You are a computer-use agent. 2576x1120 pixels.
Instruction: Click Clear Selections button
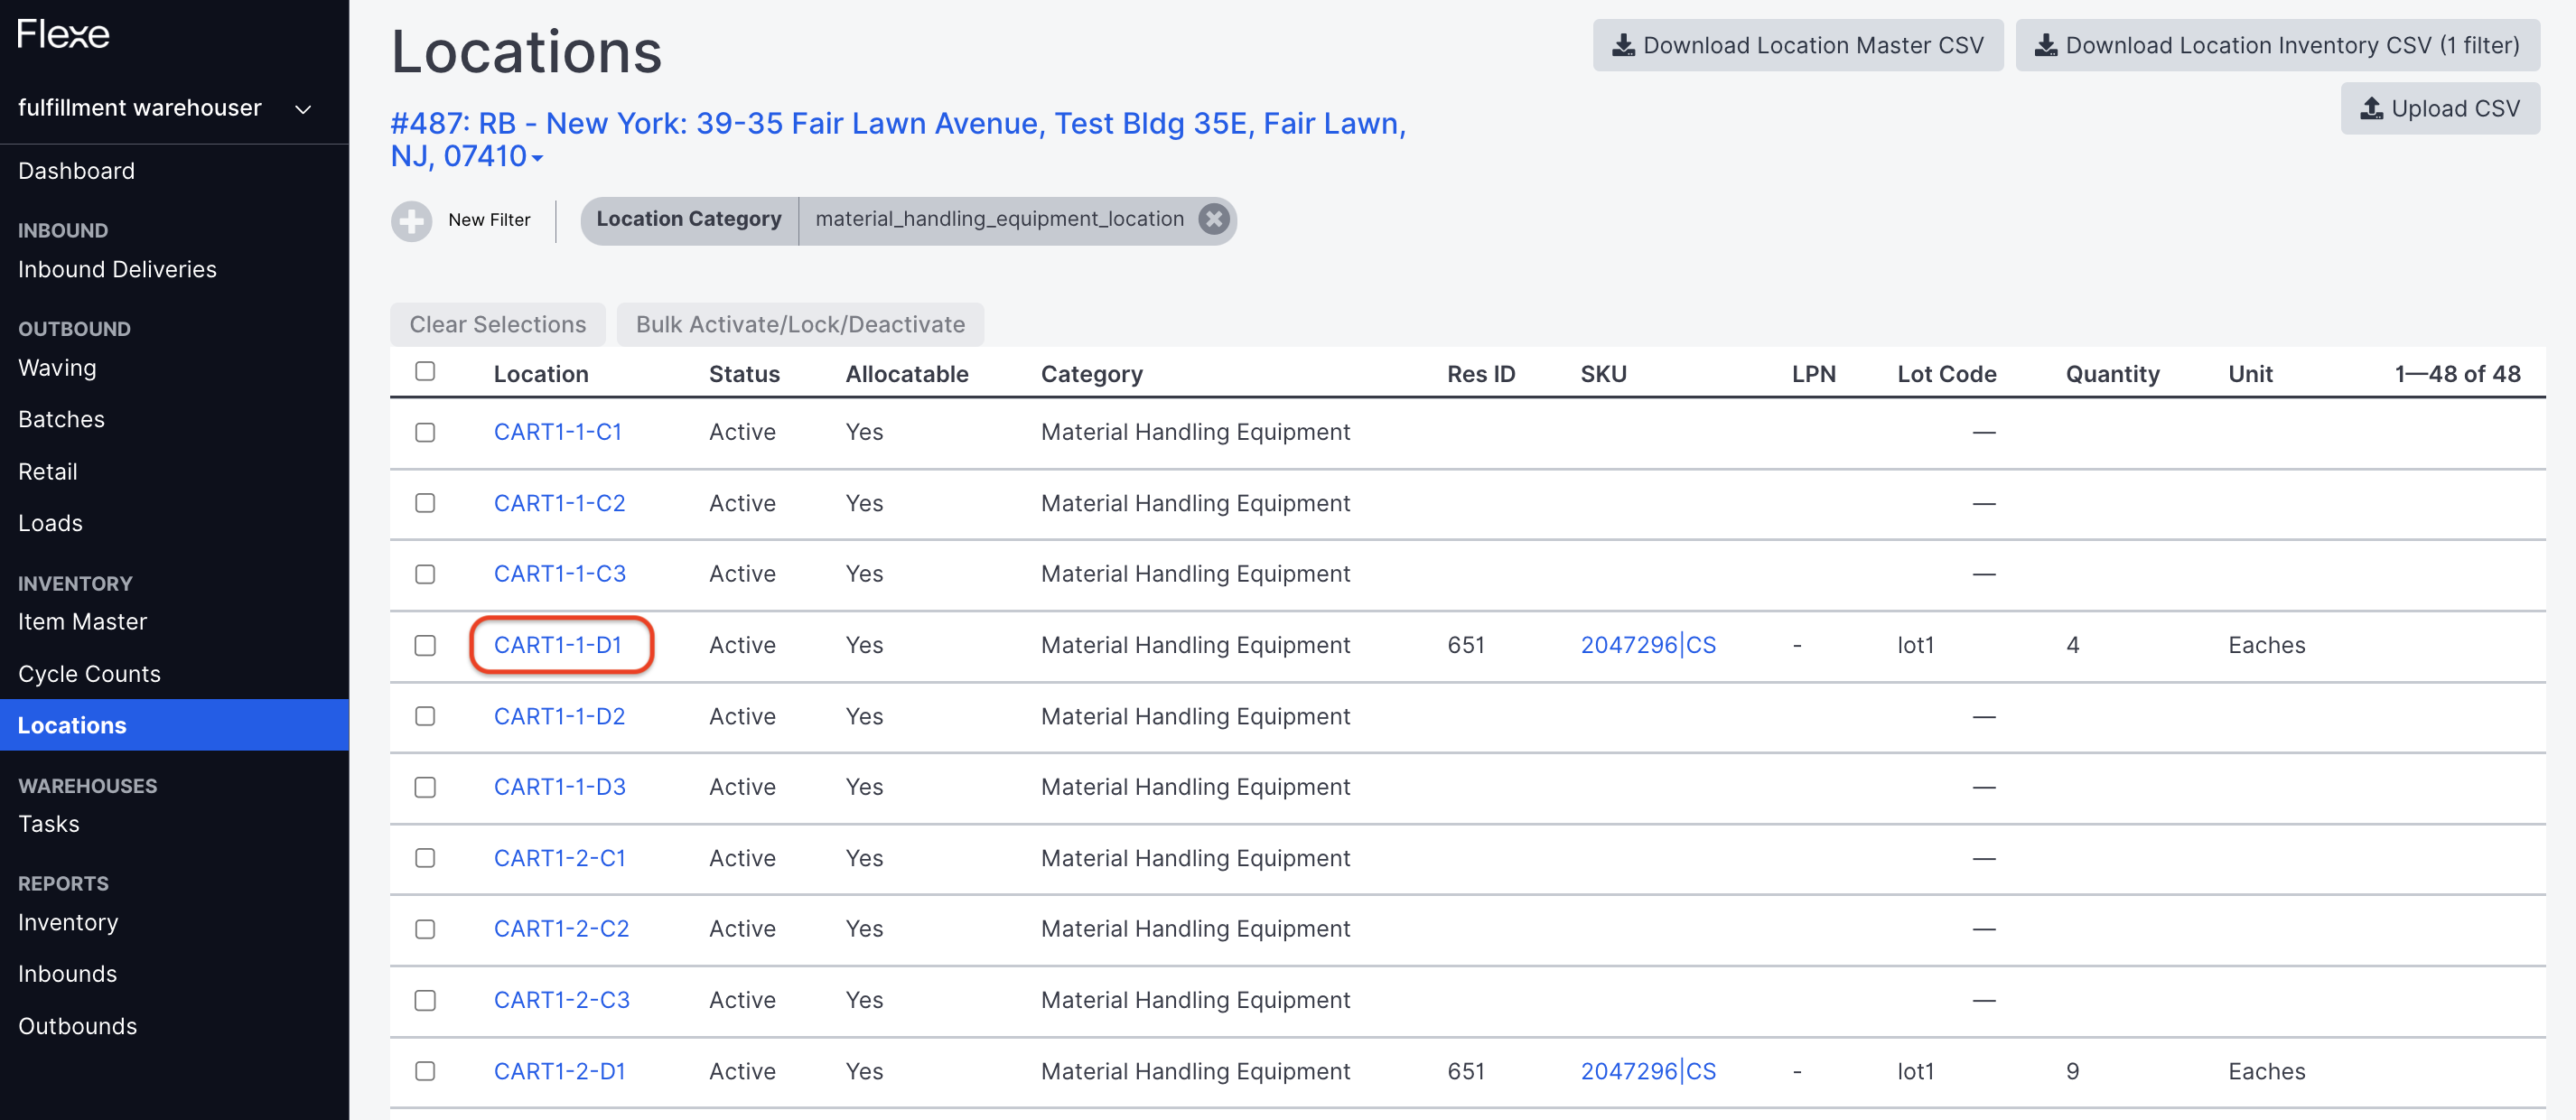tap(497, 325)
